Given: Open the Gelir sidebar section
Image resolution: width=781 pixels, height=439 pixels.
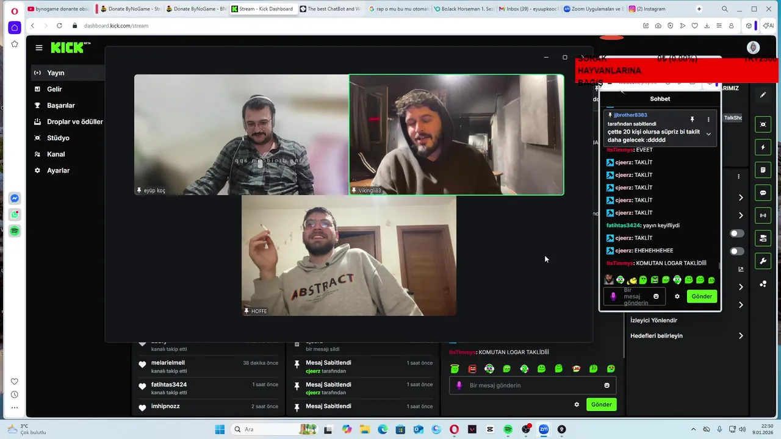Looking at the screenshot, I should pos(54,89).
